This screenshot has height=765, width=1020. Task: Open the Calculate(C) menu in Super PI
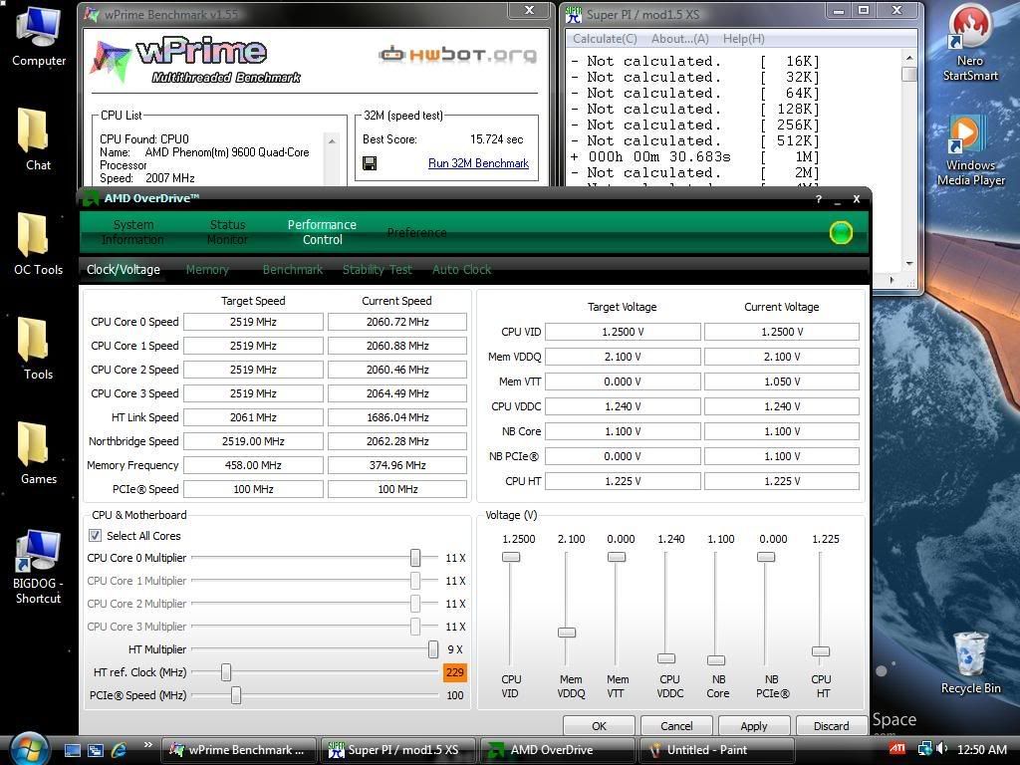click(605, 39)
